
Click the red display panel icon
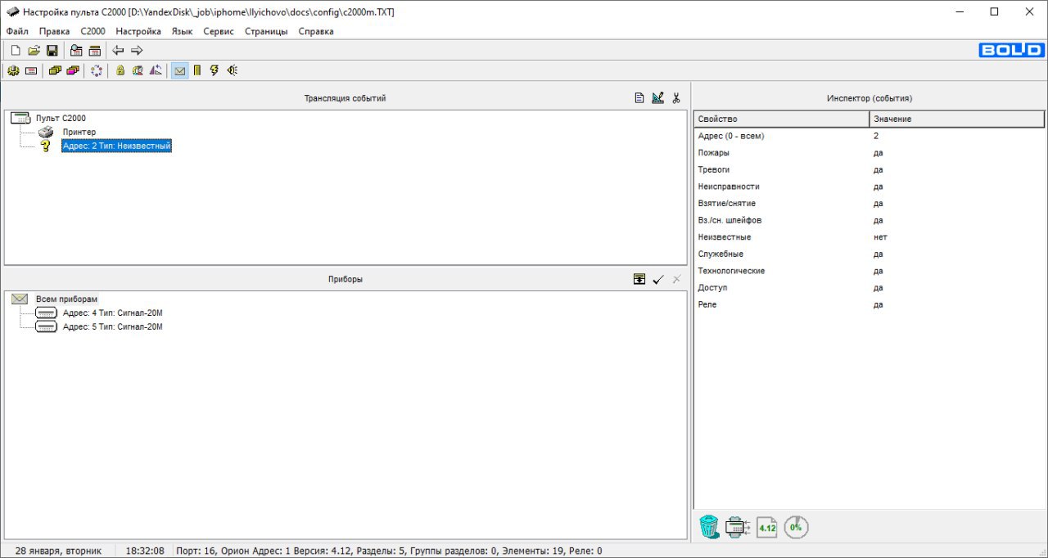(31, 70)
